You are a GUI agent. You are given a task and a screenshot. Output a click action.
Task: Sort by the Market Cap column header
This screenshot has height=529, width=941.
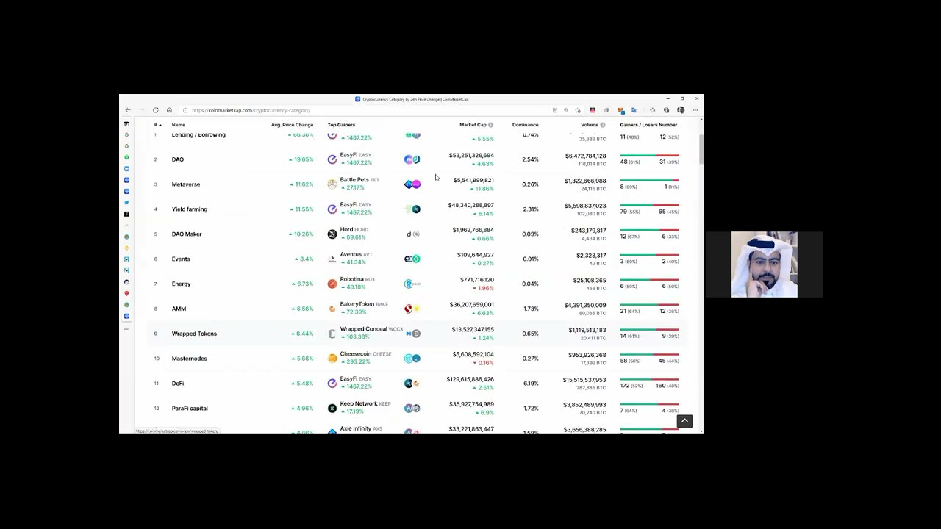(x=473, y=125)
